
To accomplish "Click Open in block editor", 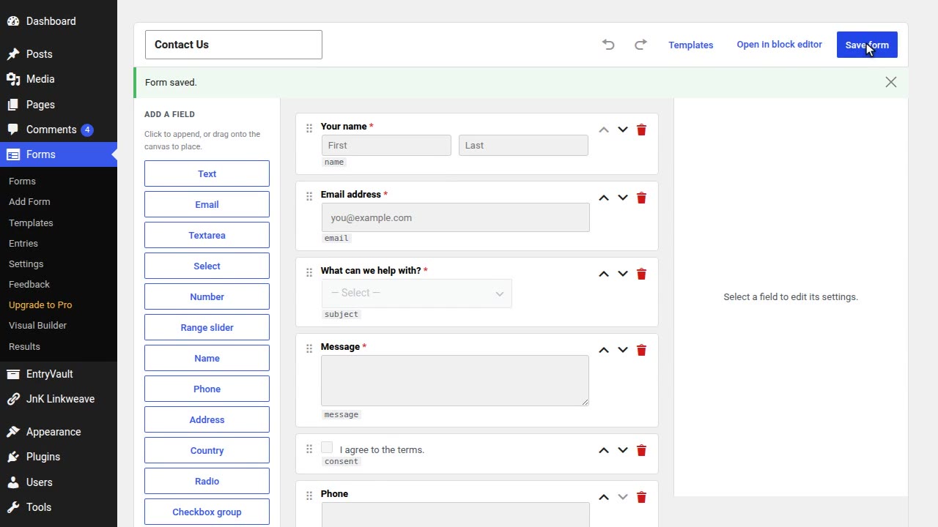I will pos(779,45).
